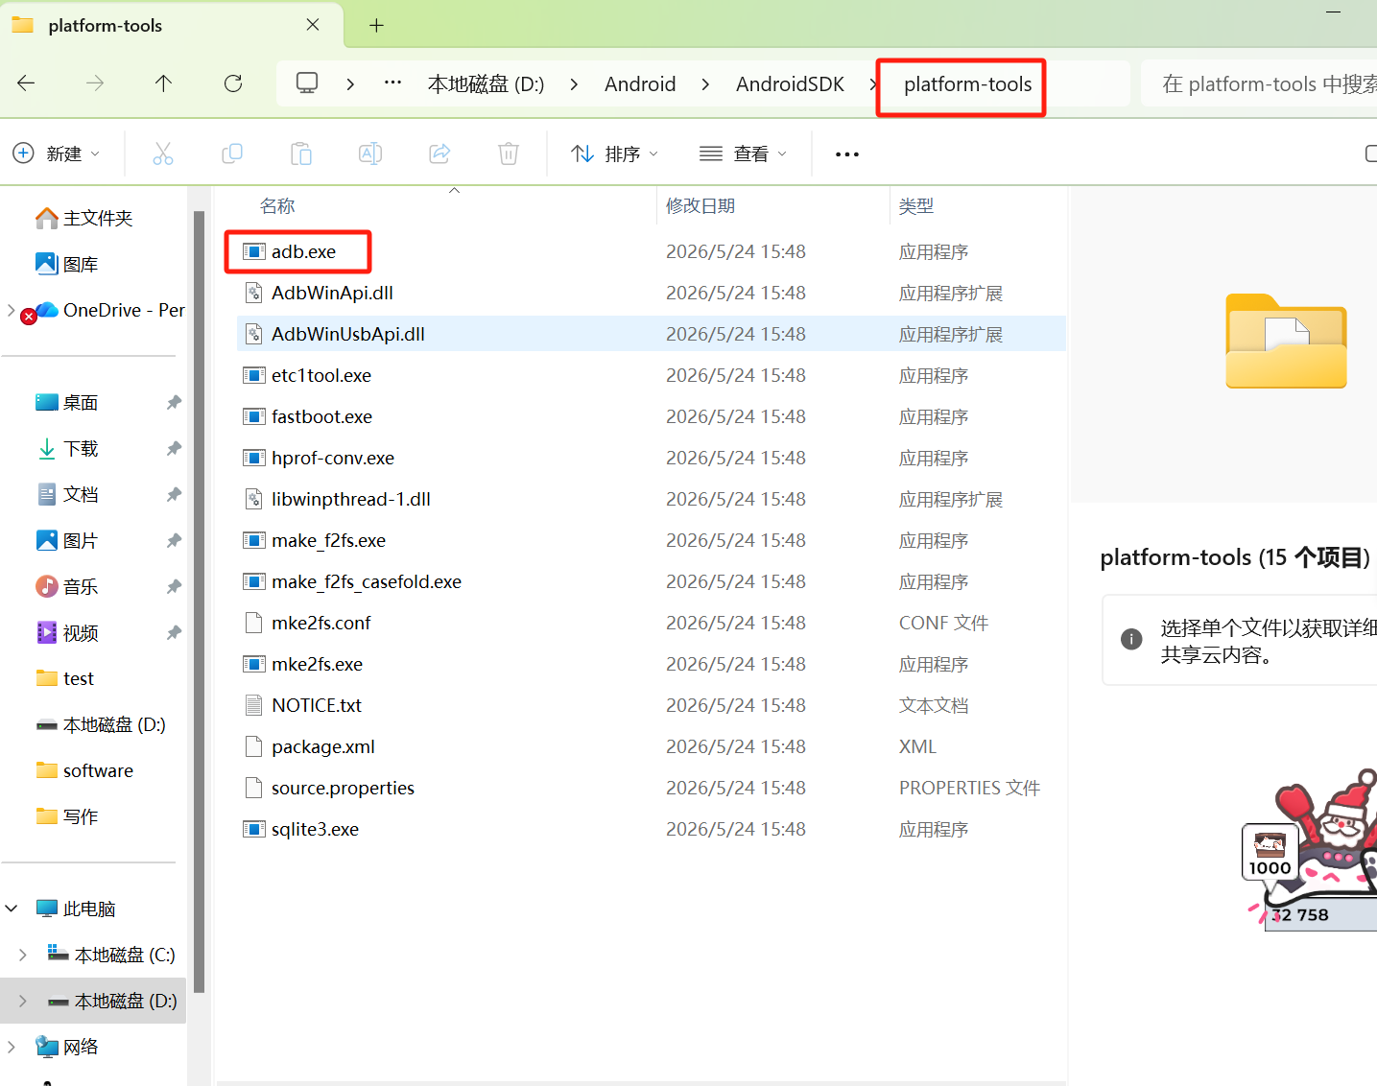Viewport: 1377px width, 1086px height.
Task: Expand chevron after 本地磁盘 (D:) breadcrumb
Action: point(574,84)
